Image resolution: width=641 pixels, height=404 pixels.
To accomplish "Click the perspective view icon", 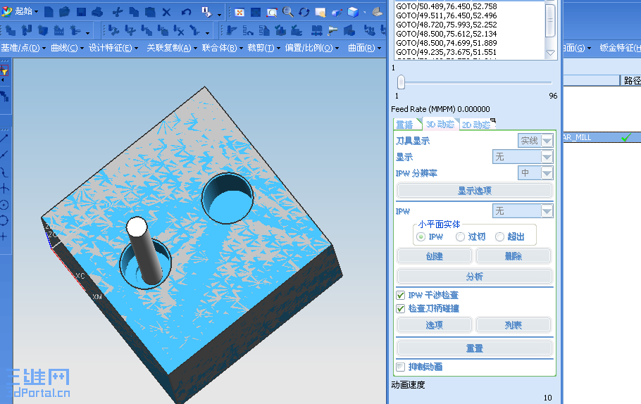I will coord(337,12).
